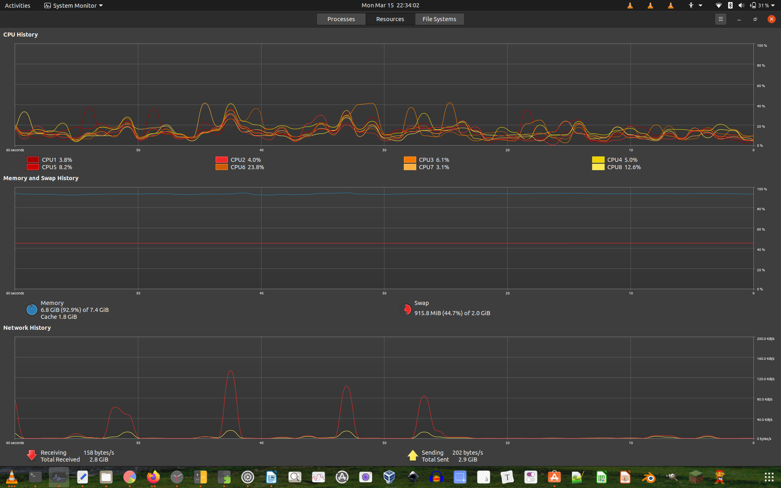Switch to the Processes tab

point(341,19)
